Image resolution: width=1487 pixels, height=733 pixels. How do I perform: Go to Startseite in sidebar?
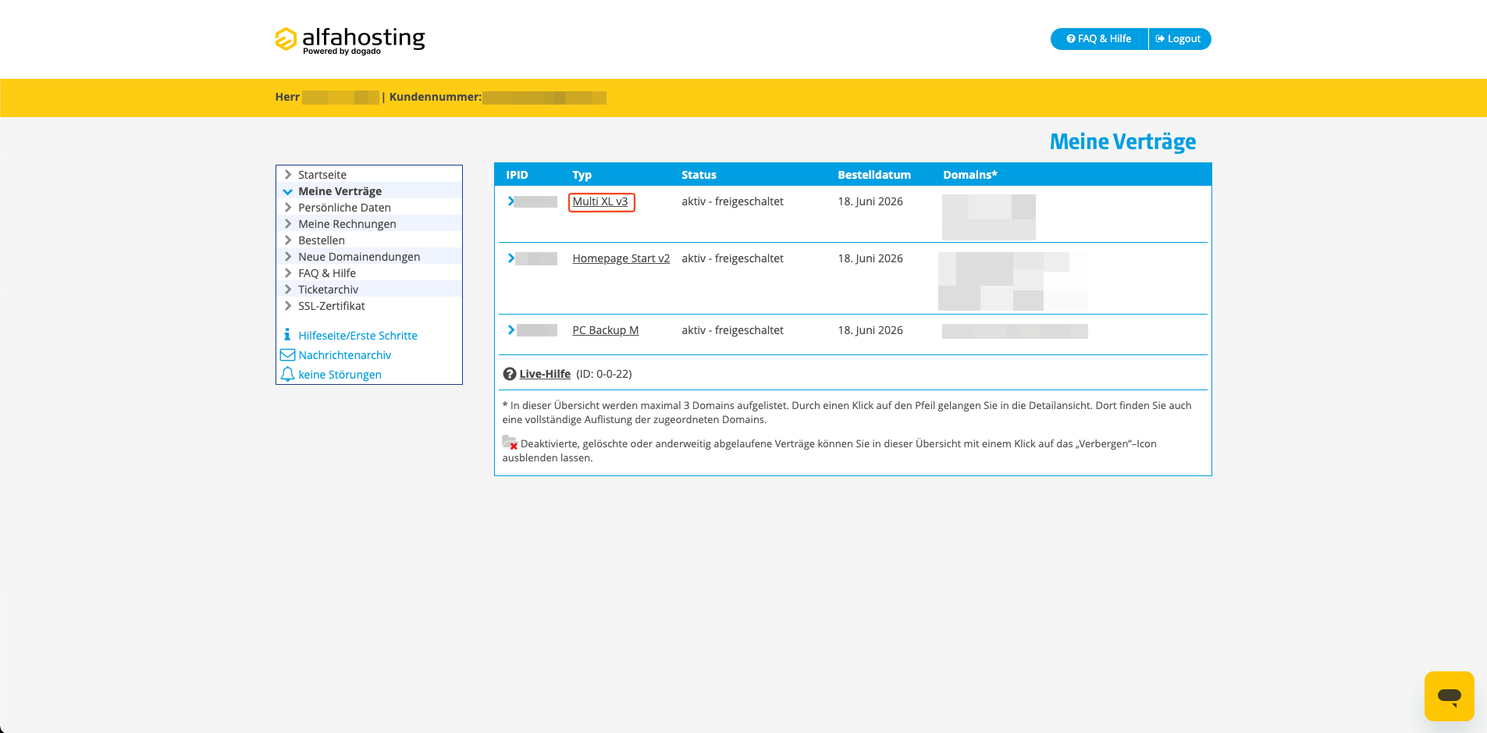tap(322, 175)
